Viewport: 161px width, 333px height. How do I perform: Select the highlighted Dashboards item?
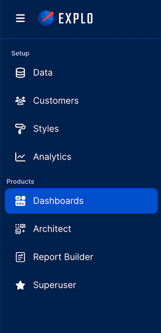pos(81,201)
